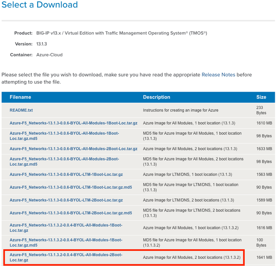The image size is (276, 266).
Task: Open the 13.1.3.2 All-Modules-1Boot md5 file link
Action: [66, 242]
